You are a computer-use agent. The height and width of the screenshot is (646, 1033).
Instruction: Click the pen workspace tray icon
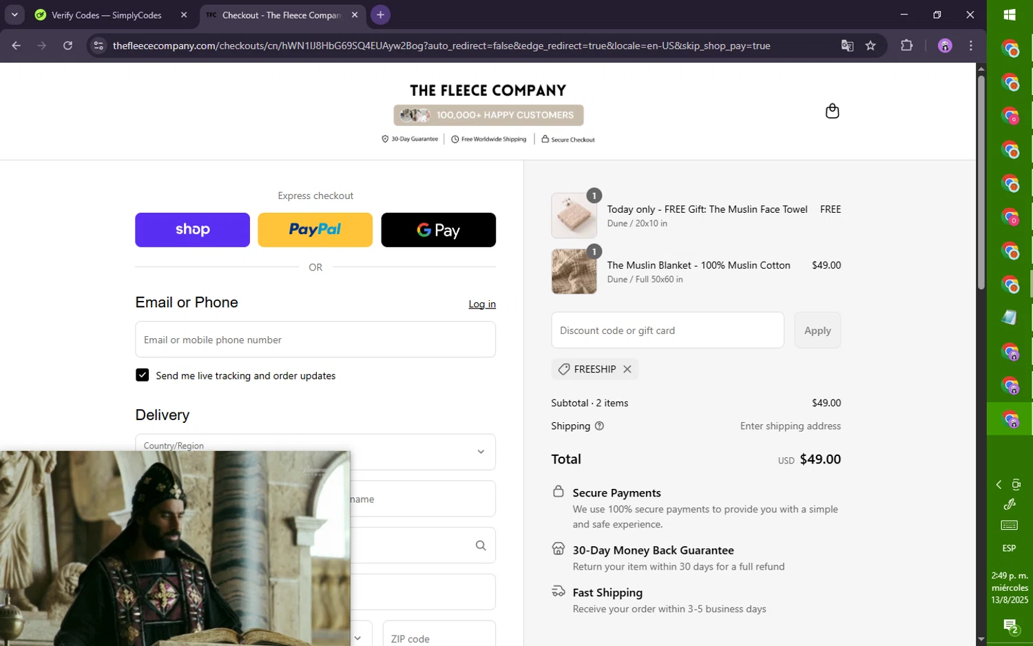point(1010,504)
